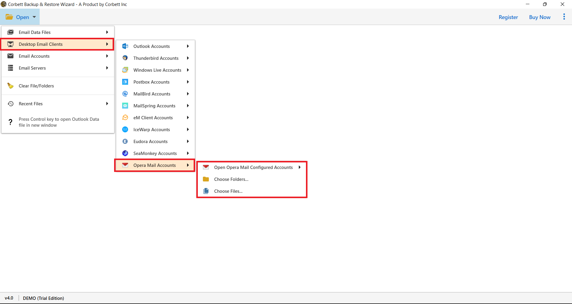The image size is (572, 304).
Task: Click the Recent Files history icon
Action: click(10, 104)
